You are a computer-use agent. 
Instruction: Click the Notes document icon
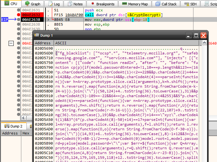[x=70, y=4]
